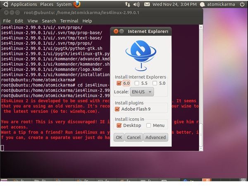The width and height of the screenshot is (248, 186).
Task: Click the Cancel button in dialog
Action: click(134, 137)
